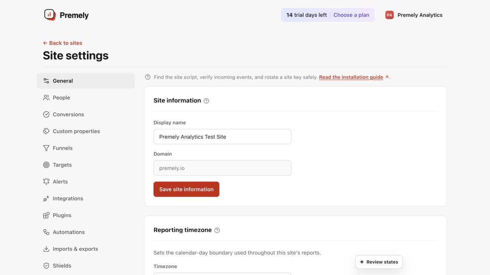Open the General settings section

(x=86, y=81)
